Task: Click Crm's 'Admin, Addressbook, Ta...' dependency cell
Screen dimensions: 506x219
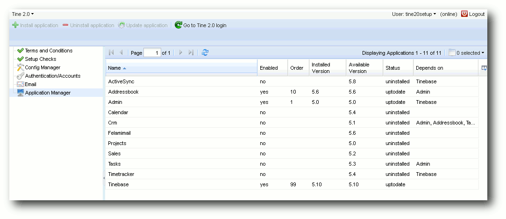Action: pos(445,123)
